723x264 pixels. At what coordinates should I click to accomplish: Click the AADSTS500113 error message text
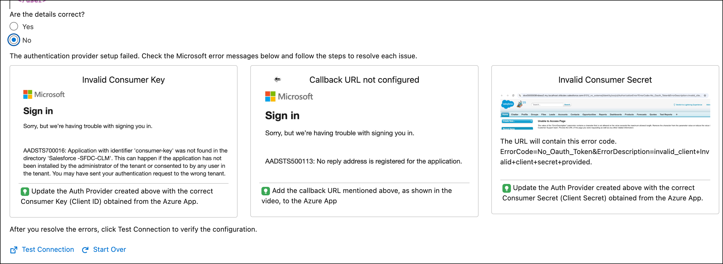click(363, 161)
